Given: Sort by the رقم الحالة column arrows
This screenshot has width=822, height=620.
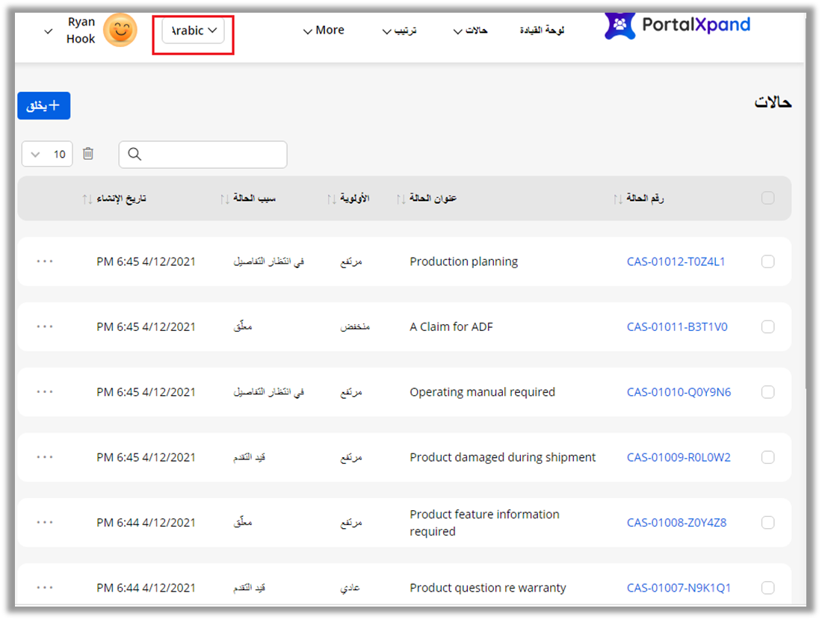Looking at the screenshot, I should [x=617, y=199].
